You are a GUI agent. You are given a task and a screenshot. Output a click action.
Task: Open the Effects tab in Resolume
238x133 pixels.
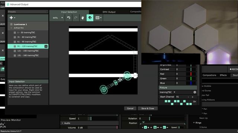223,75
